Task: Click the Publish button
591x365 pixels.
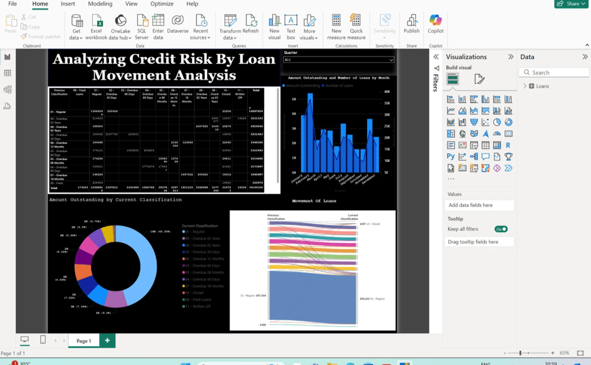Action: 411,24
